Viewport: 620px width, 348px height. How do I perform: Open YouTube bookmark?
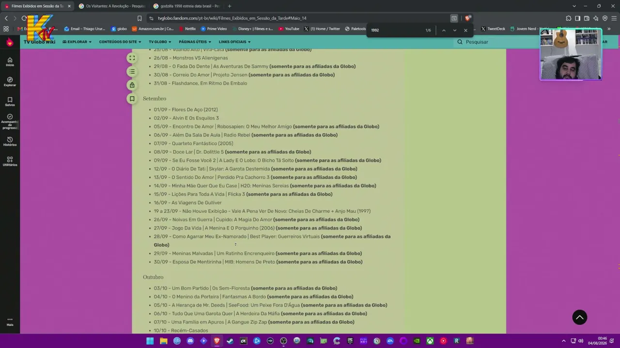[289, 29]
